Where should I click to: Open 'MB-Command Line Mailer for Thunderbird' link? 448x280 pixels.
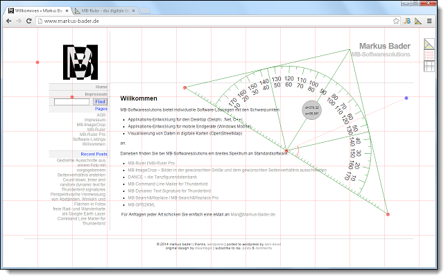pos(168,184)
